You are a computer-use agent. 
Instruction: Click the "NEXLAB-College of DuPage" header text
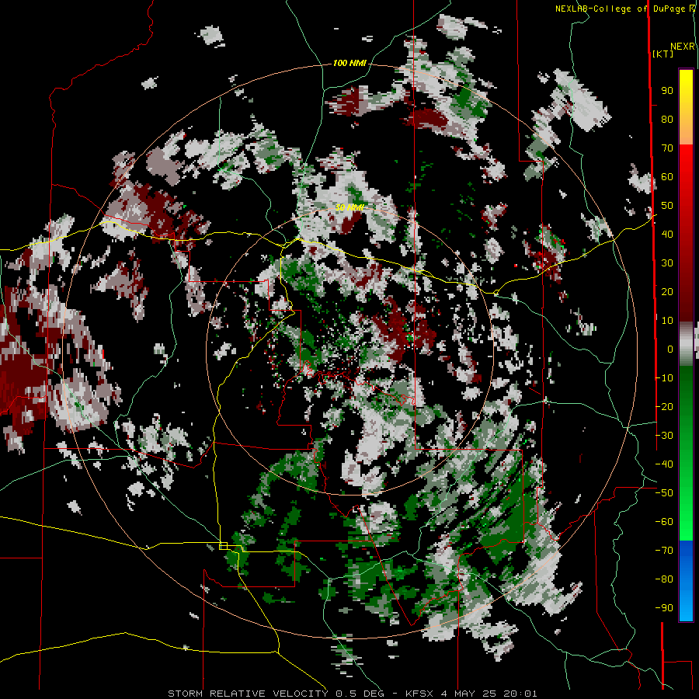pyautogui.click(x=620, y=9)
